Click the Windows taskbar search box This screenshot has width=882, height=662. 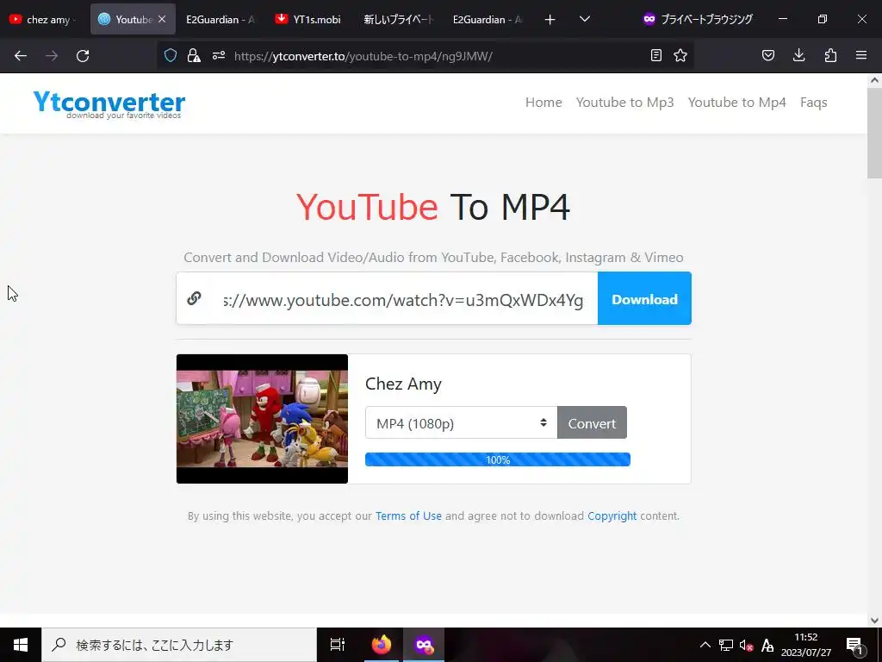179,645
